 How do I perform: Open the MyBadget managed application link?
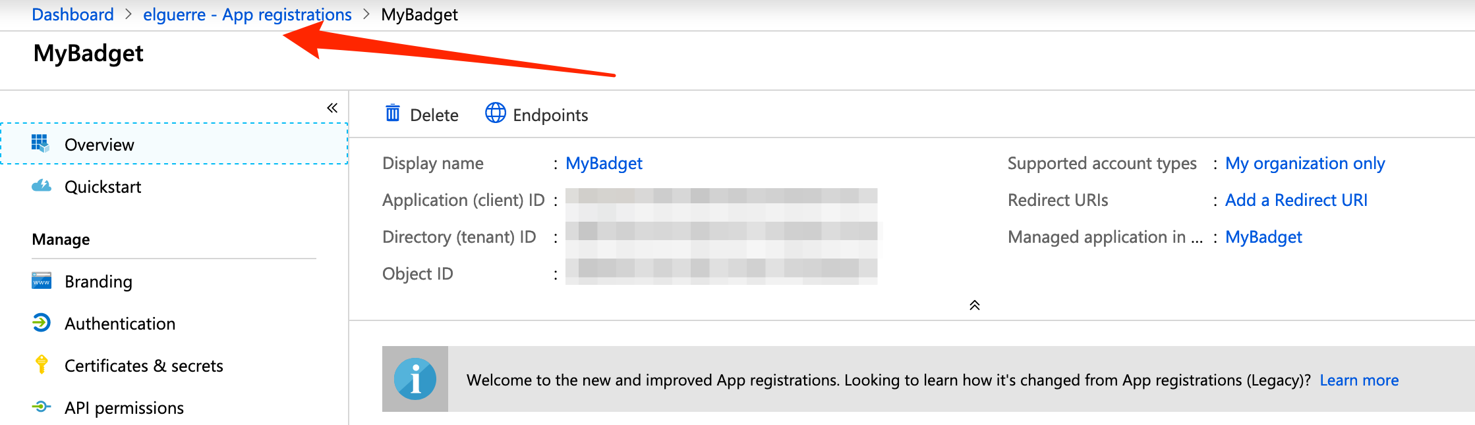1263,237
